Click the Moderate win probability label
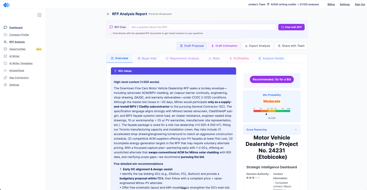 click(x=272, y=101)
